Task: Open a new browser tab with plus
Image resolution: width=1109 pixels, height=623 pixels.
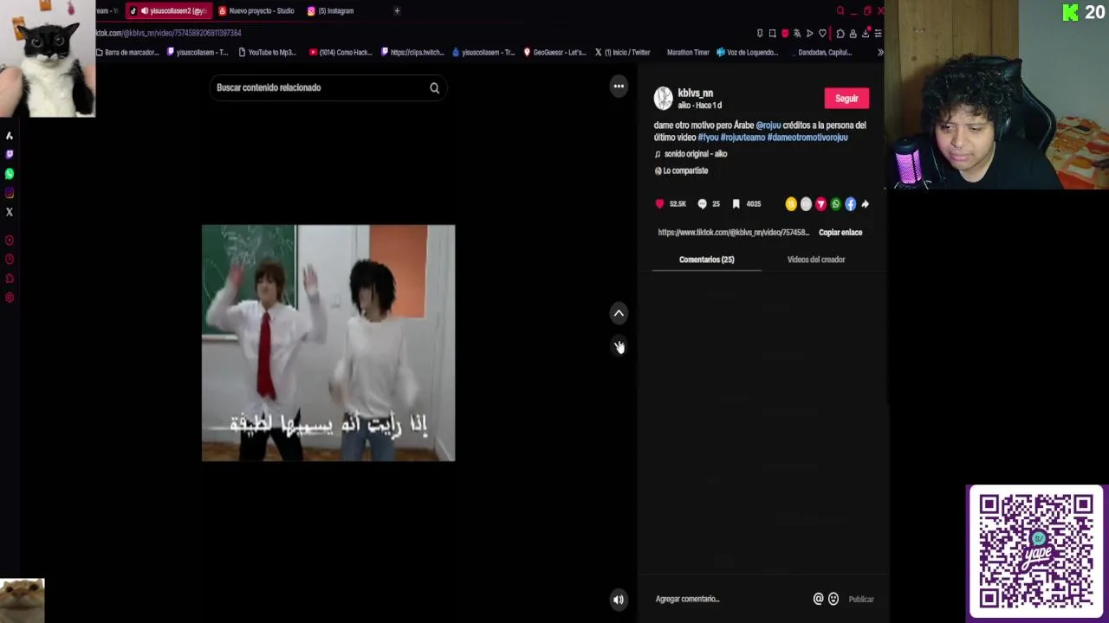Action: pos(397,10)
